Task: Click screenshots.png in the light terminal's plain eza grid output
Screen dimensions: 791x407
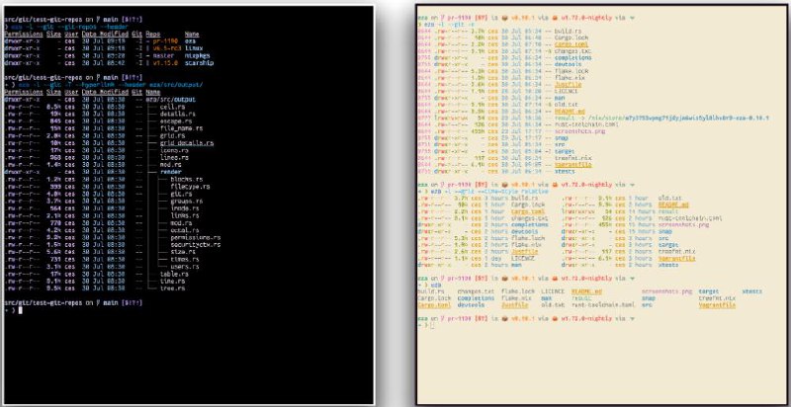Action: (x=666, y=291)
